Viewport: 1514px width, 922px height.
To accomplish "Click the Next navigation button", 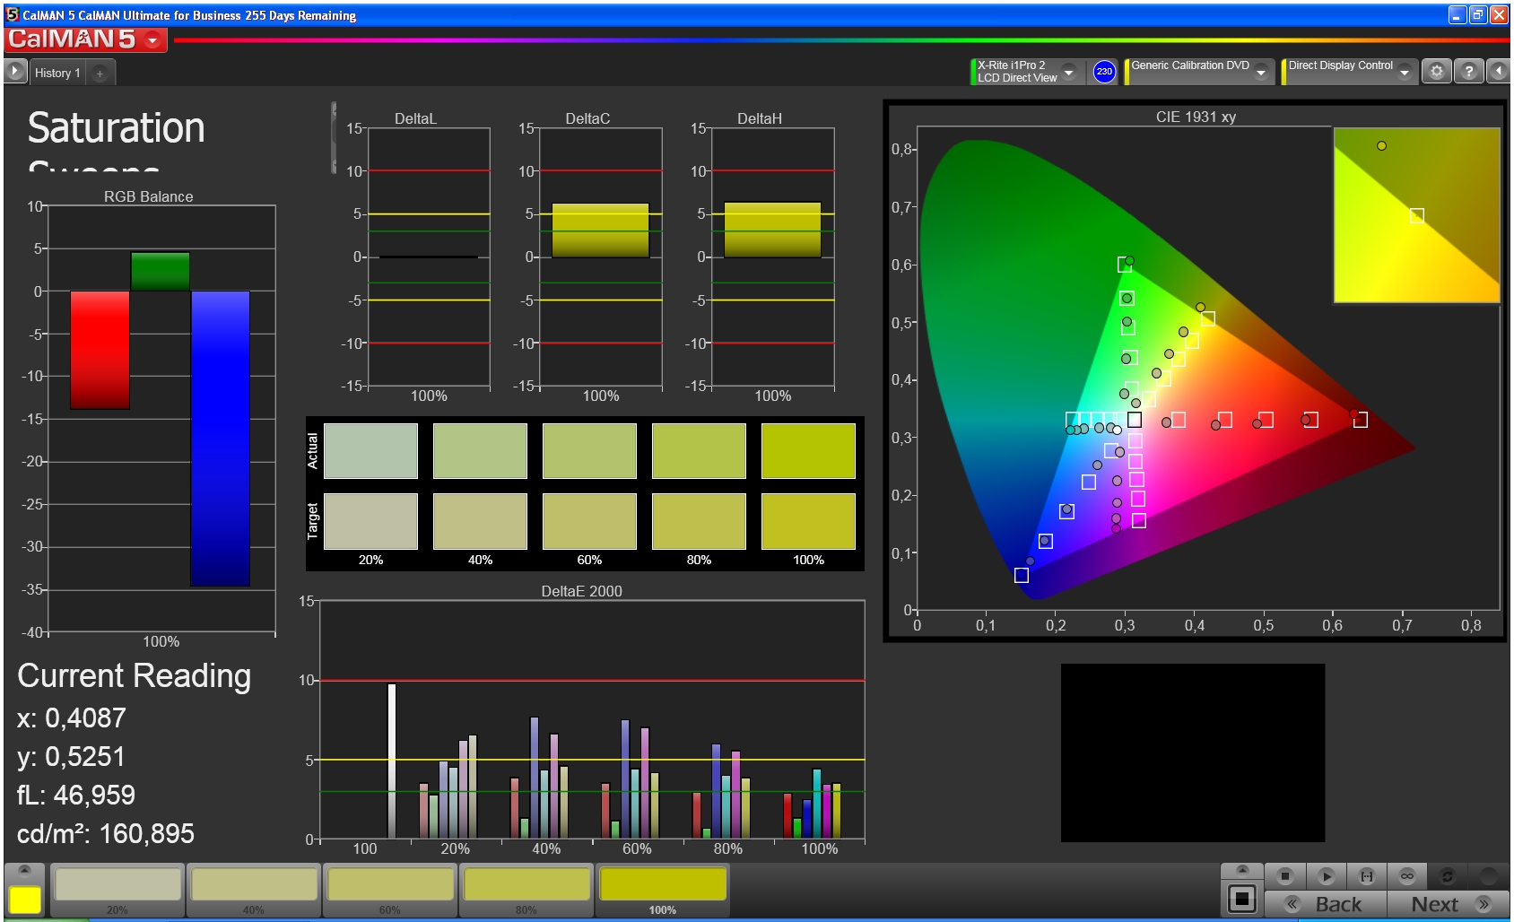I will click(x=1449, y=904).
